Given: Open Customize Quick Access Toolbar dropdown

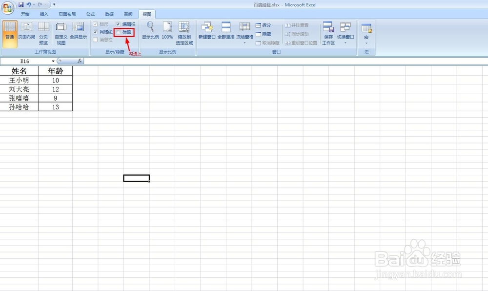Looking at the screenshot, I should (x=54, y=5).
